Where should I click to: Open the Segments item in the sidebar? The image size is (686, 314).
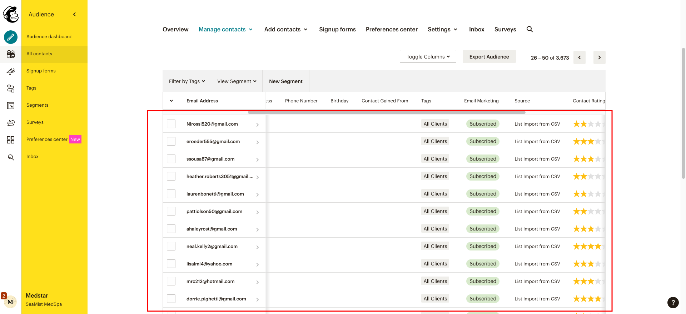[37, 105]
